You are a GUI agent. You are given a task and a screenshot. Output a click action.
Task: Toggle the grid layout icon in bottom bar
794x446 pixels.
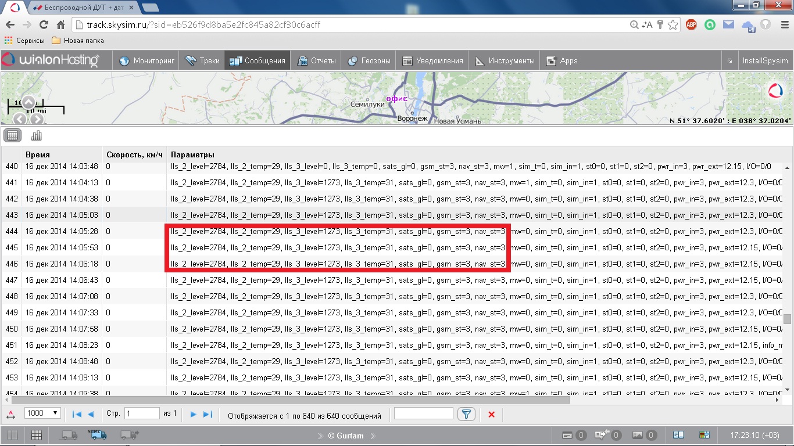tap(36, 435)
